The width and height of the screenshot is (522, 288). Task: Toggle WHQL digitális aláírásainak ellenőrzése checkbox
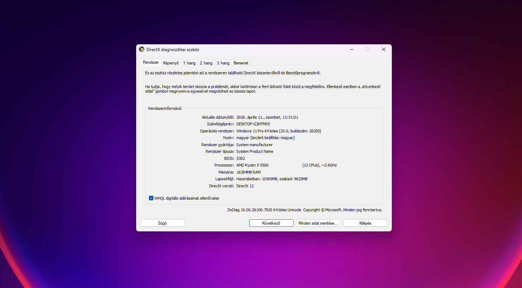click(x=151, y=198)
